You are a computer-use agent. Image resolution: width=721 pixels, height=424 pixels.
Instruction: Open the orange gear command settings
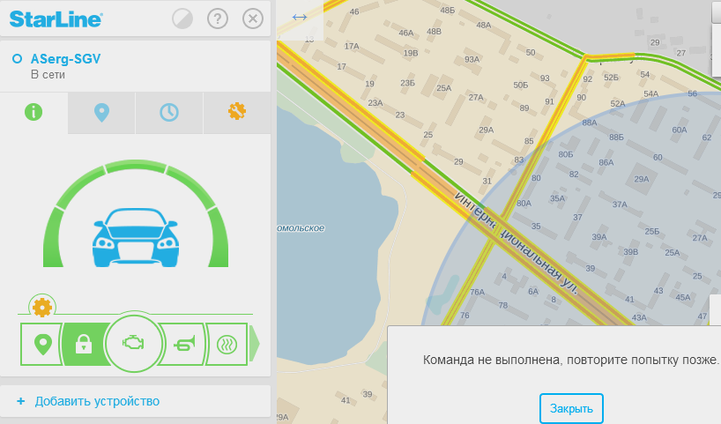click(x=42, y=307)
